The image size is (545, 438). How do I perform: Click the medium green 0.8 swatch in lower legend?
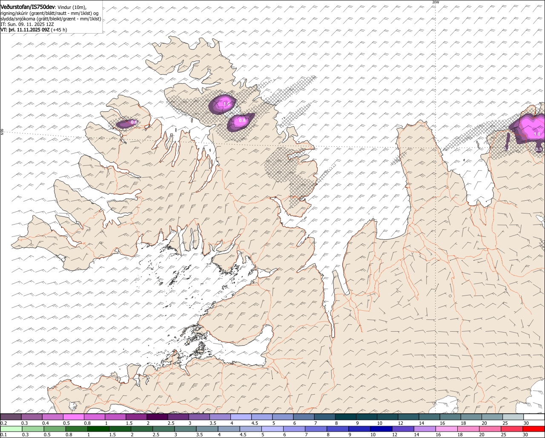tap(76, 429)
